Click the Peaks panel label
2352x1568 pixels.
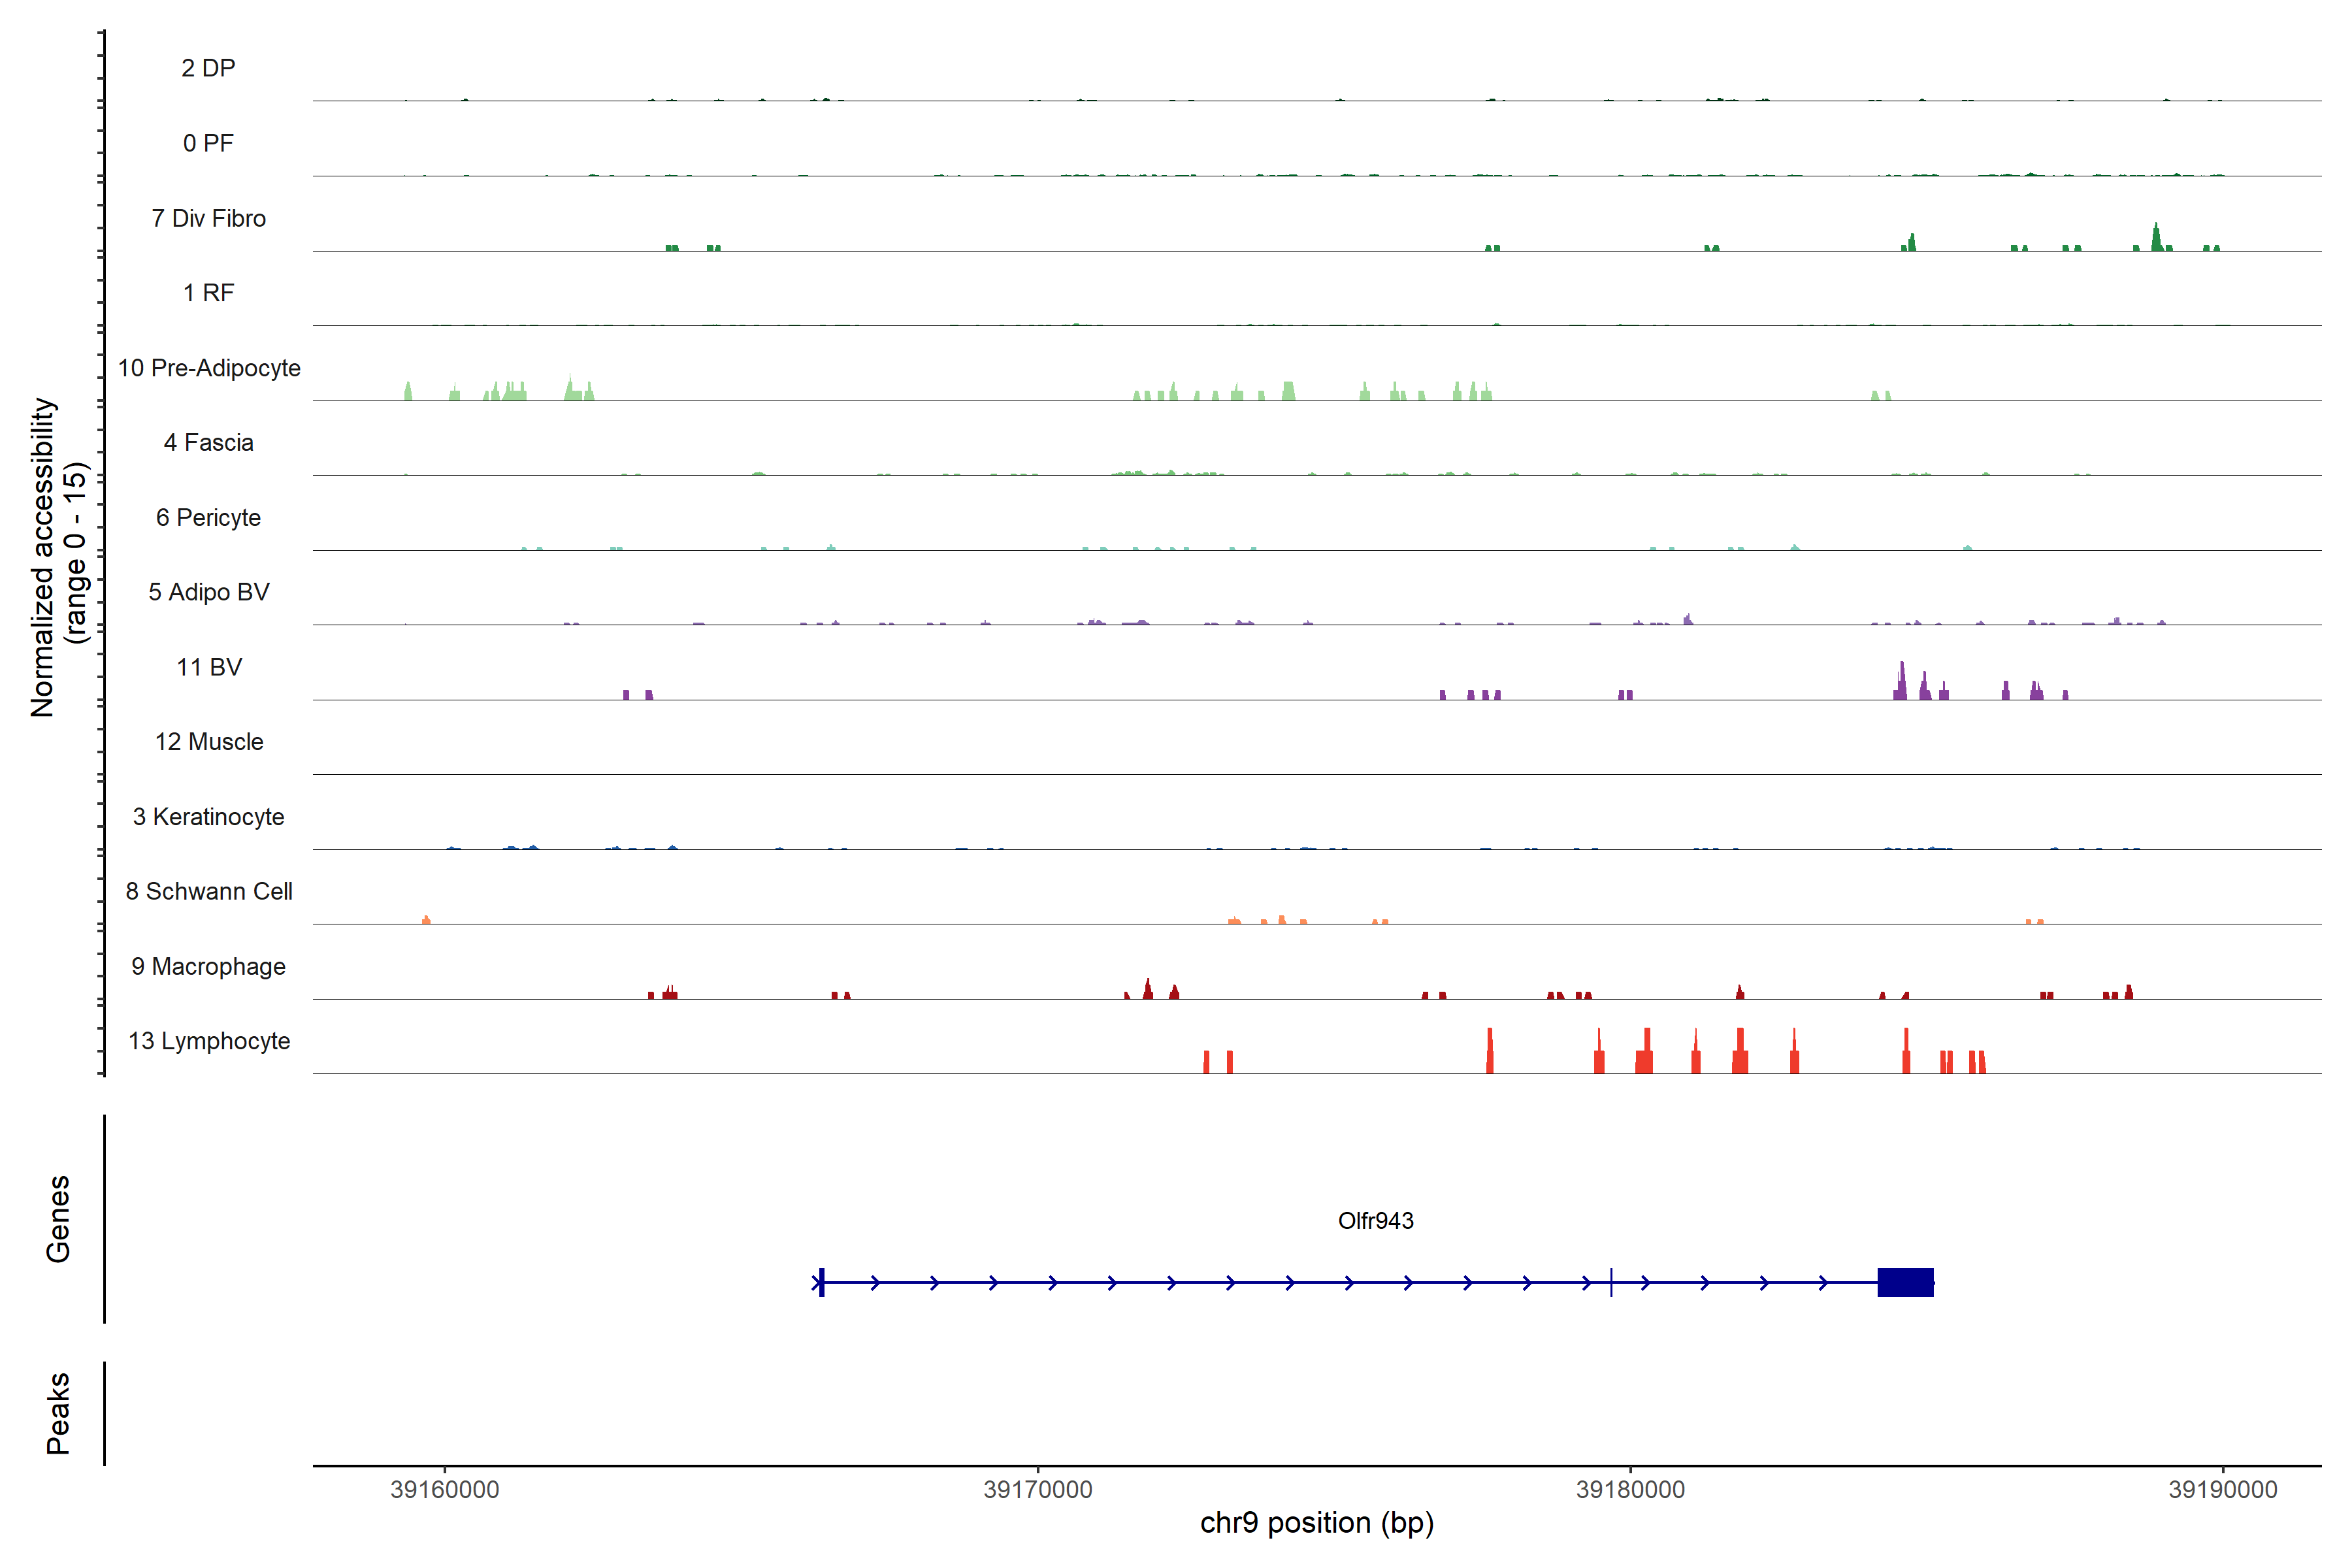click(58, 1413)
